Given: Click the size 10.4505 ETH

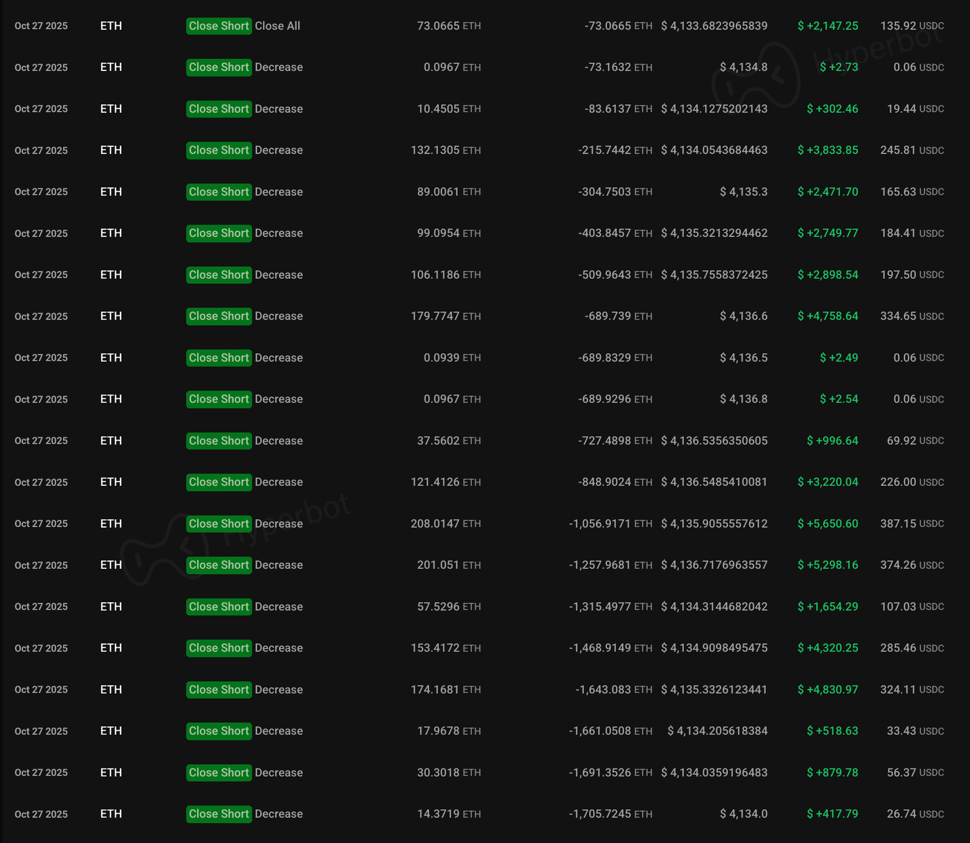Looking at the screenshot, I should point(449,109).
